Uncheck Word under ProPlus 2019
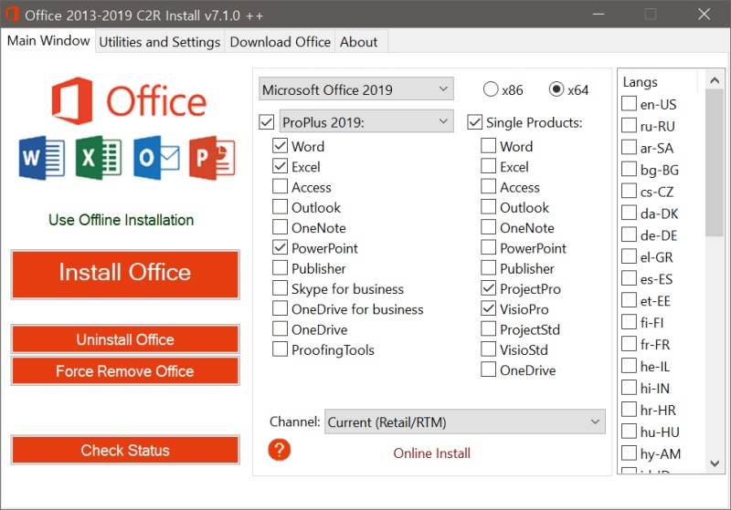This screenshot has height=510, width=731. tap(280, 146)
